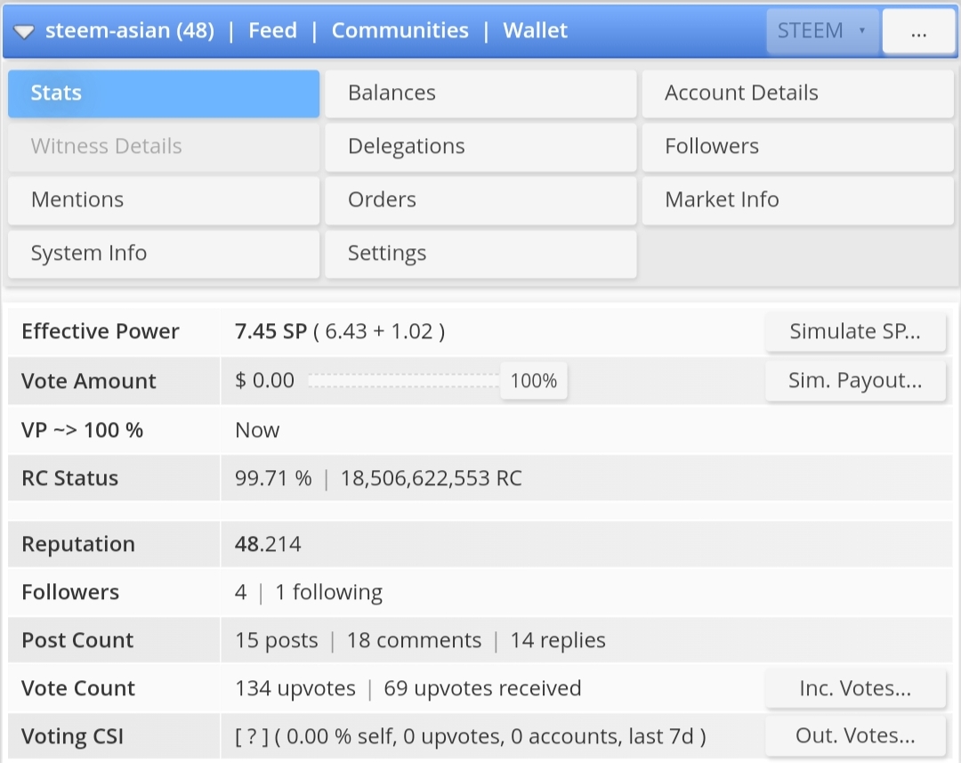961x763 pixels.
Task: Select the Stats tab
Action: pyautogui.click(x=164, y=93)
